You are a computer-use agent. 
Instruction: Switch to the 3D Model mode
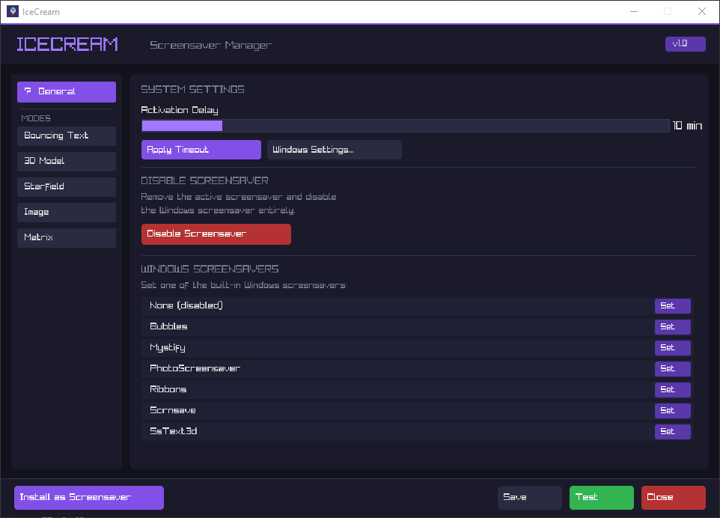pos(67,161)
